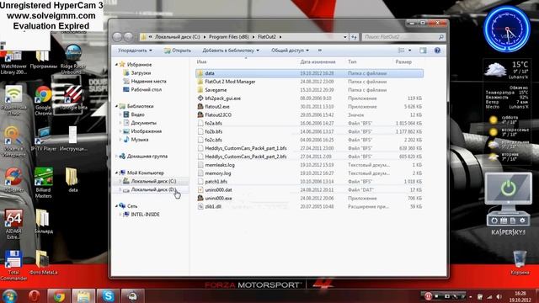The width and height of the screenshot is (539, 303).
Task: Select Локальный диск (D:) in the tree
Action: click(153, 189)
